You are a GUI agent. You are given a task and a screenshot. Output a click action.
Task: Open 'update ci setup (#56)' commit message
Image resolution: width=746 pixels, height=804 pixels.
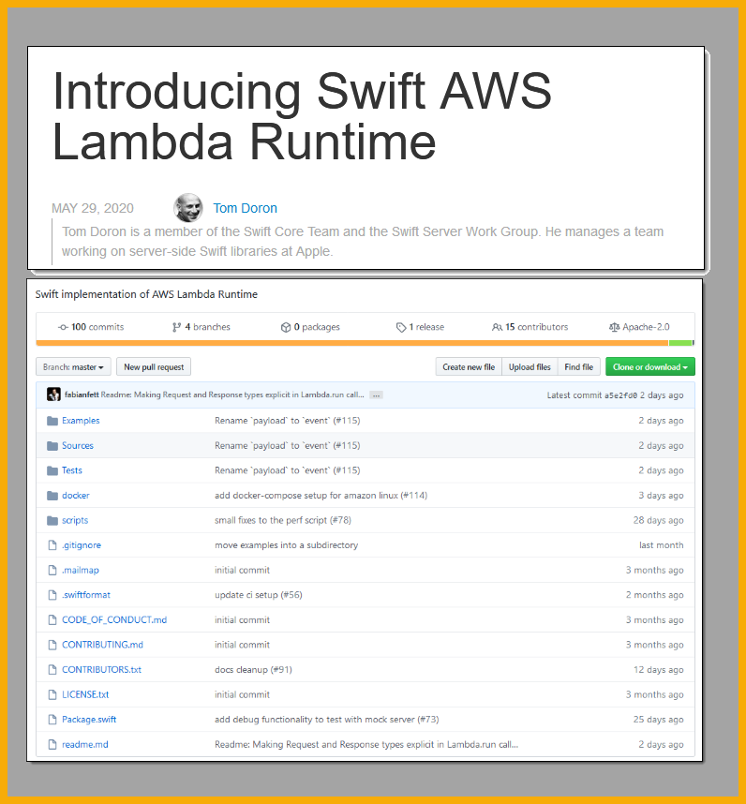click(259, 595)
